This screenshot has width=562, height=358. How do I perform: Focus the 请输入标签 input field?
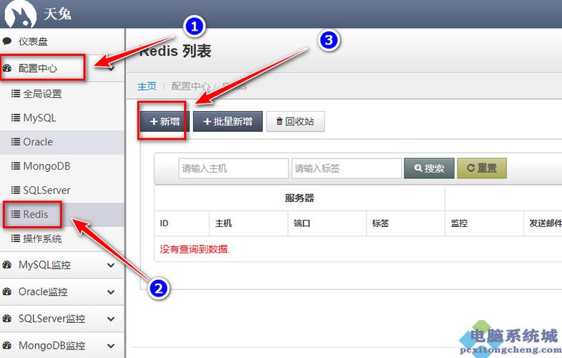347,168
